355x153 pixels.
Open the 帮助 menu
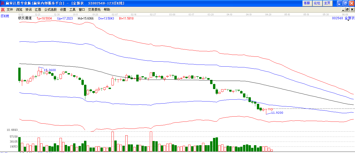point(107,9)
